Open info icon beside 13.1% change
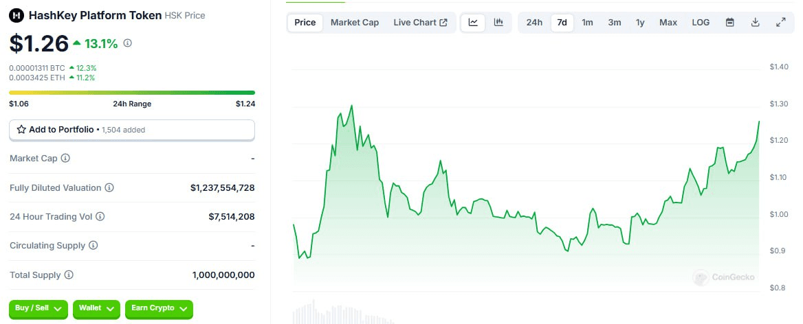The height and width of the screenshot is (324, 803). click(x=128, y=43)
